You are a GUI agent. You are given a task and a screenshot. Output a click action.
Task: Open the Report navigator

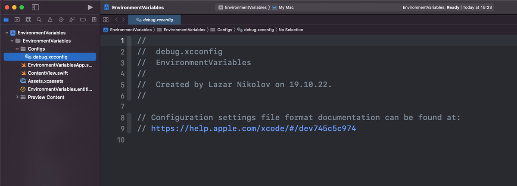click(94, 19)
